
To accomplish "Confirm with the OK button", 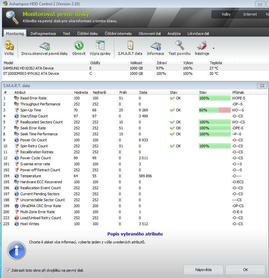I will 245,270.
